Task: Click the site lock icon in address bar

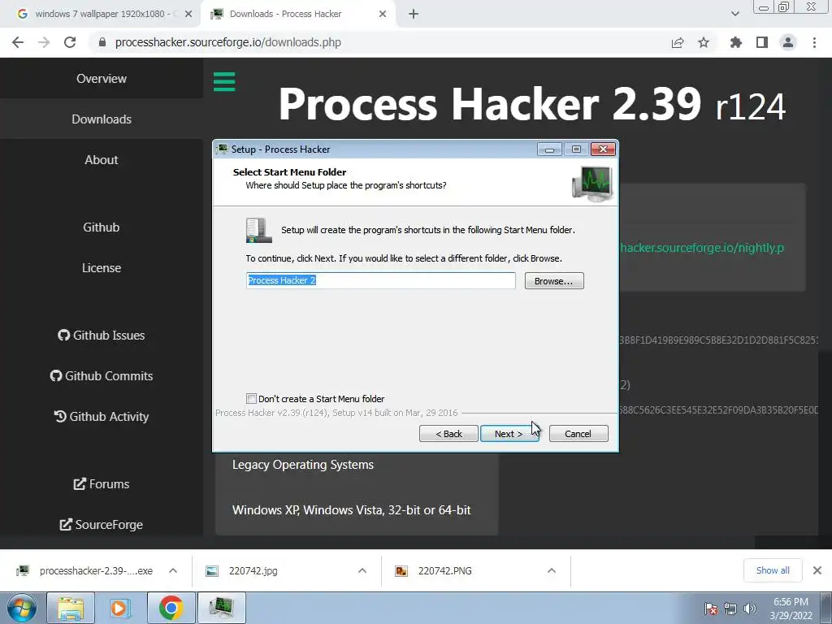Action: 102,42
